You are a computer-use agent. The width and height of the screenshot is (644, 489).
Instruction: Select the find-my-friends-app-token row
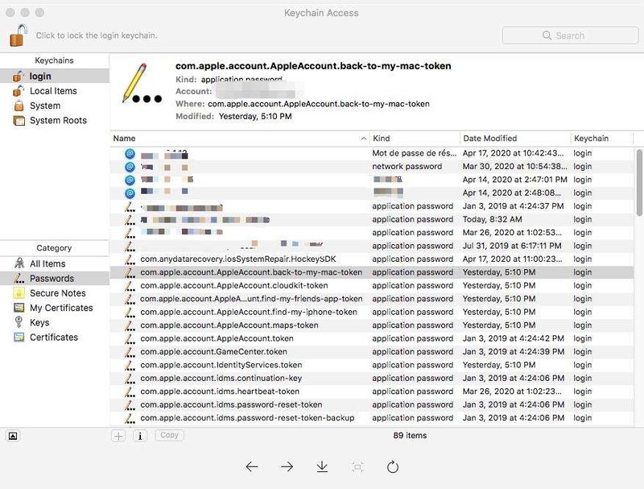pyautogui.click(x=372, y=299)
